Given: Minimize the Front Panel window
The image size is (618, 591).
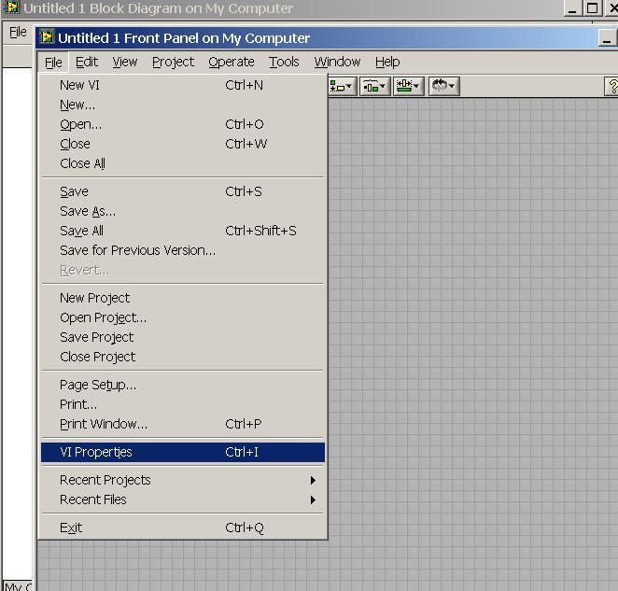Looking at the screenshot, I should (x=608, y=38).
